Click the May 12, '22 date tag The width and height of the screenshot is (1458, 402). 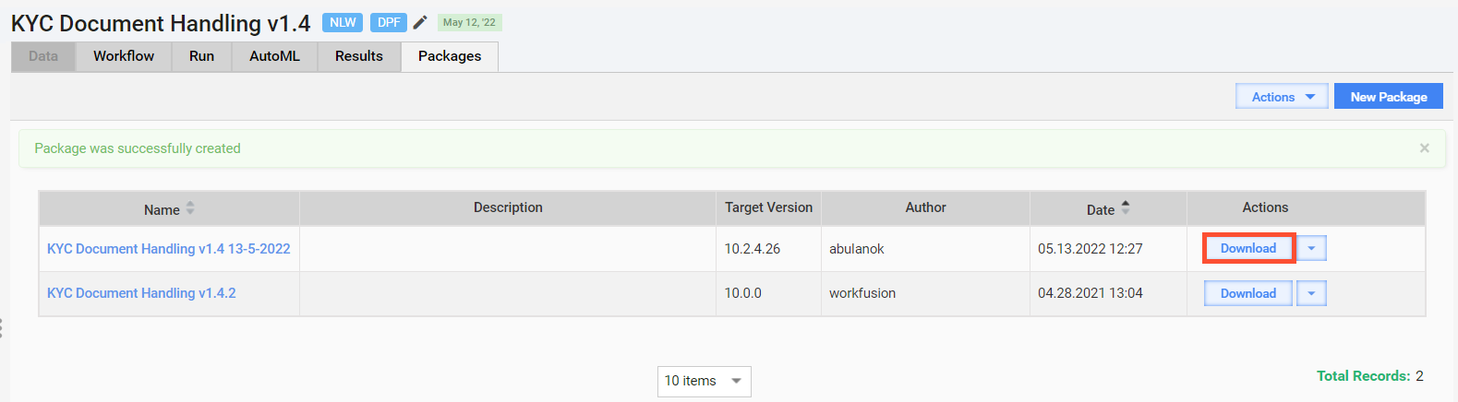[469, 22]
